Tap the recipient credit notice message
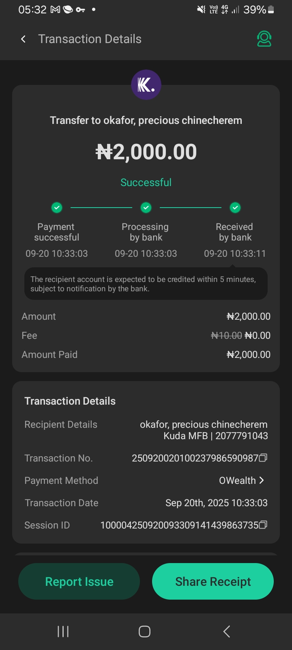 coord(146,284)
